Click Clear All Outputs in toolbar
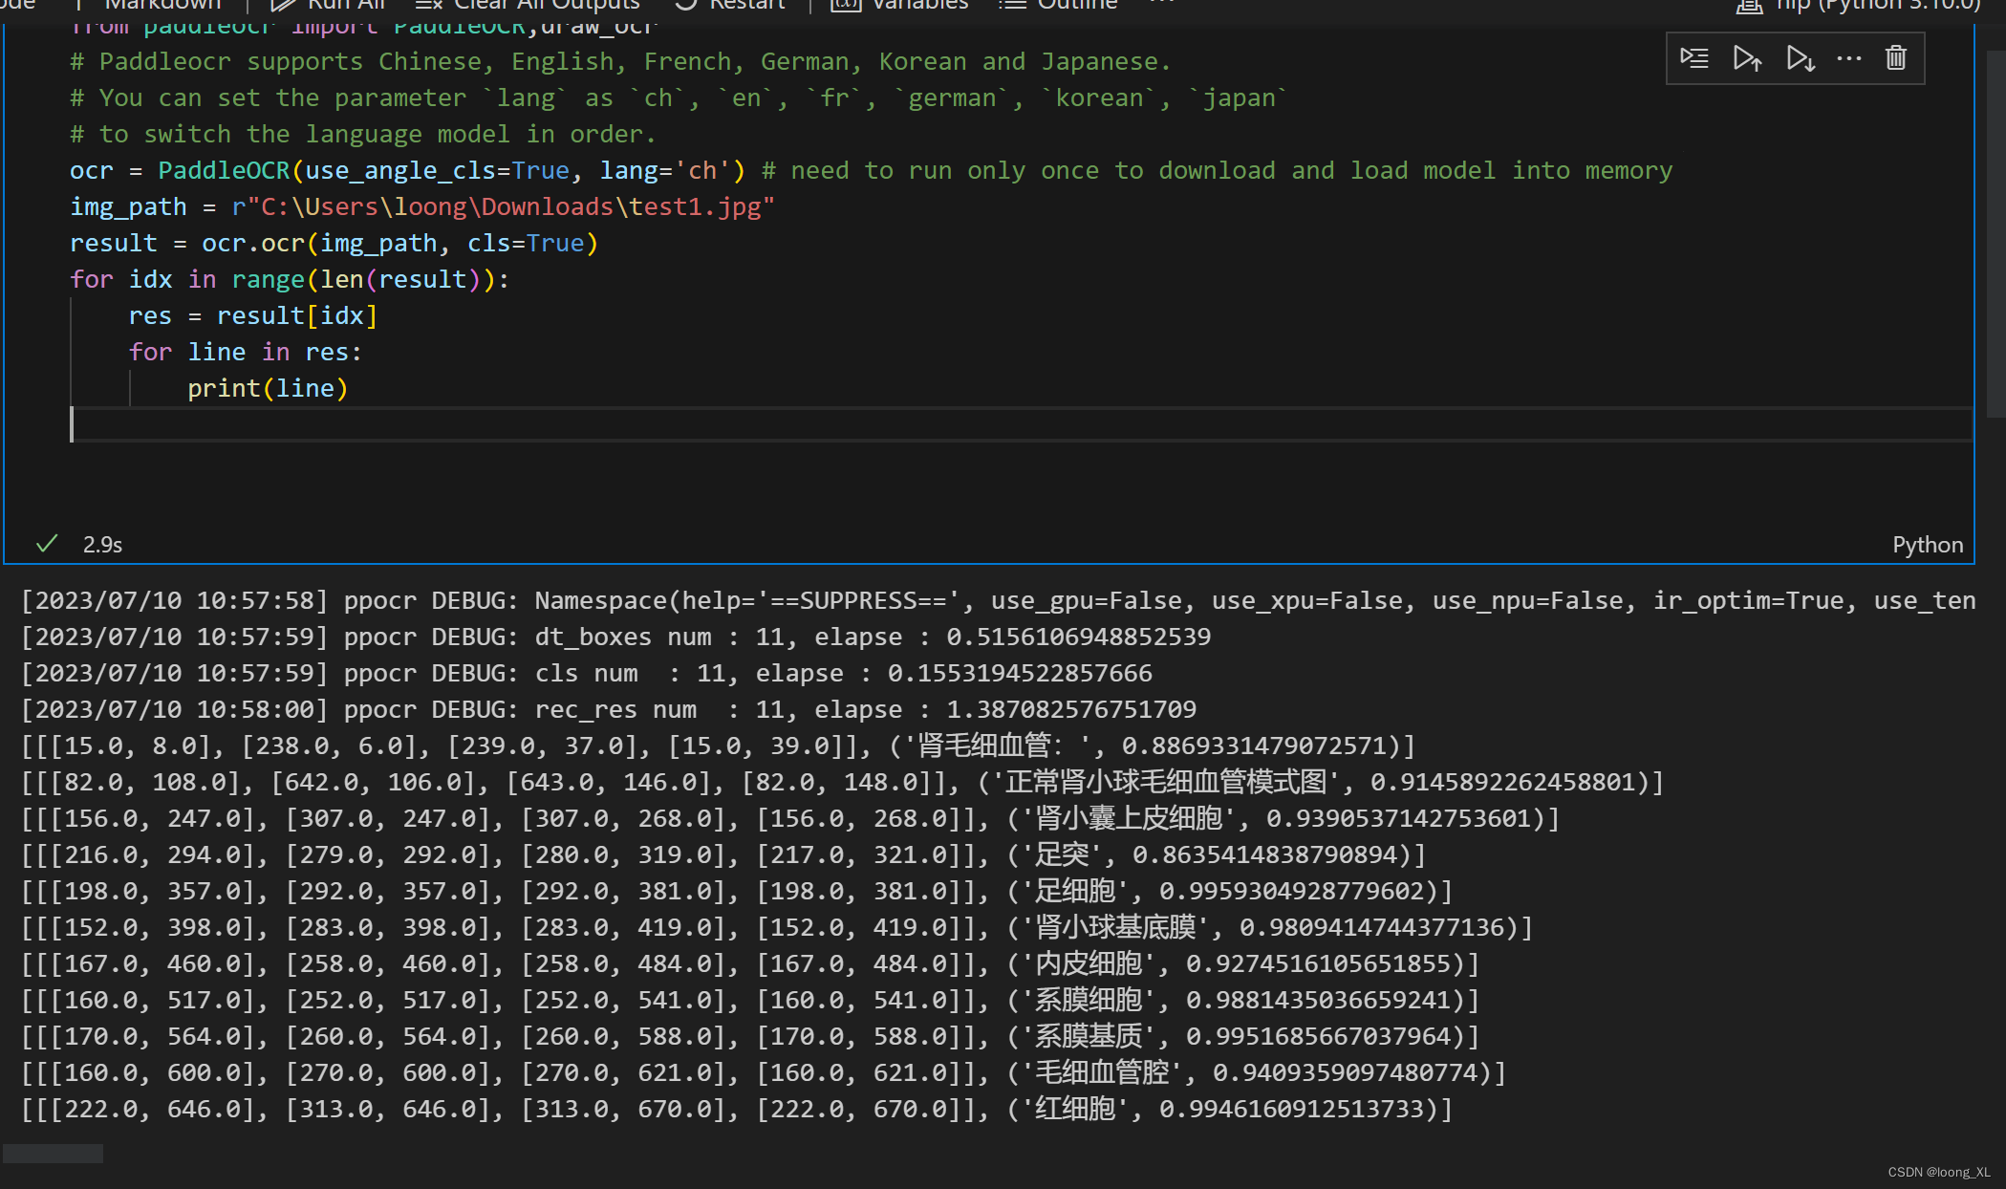 pyautogui.click(x=528, y=5)
